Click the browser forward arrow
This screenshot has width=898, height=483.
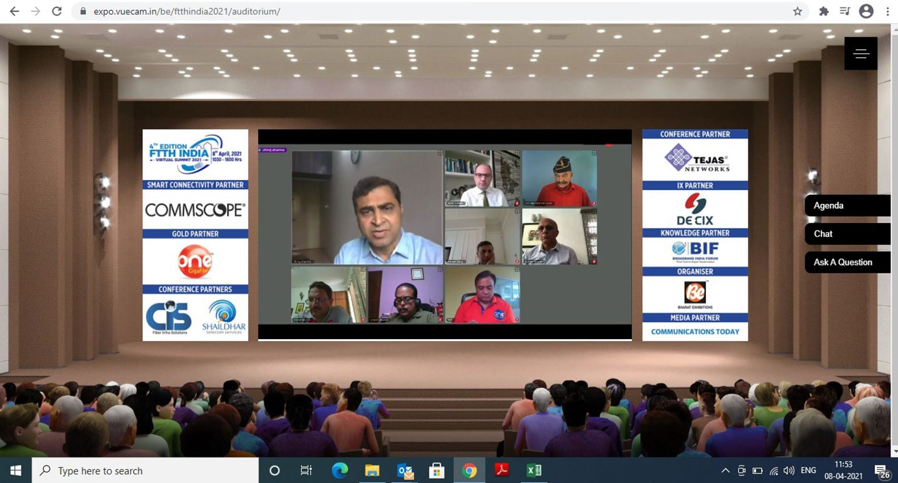click(36, 11)
